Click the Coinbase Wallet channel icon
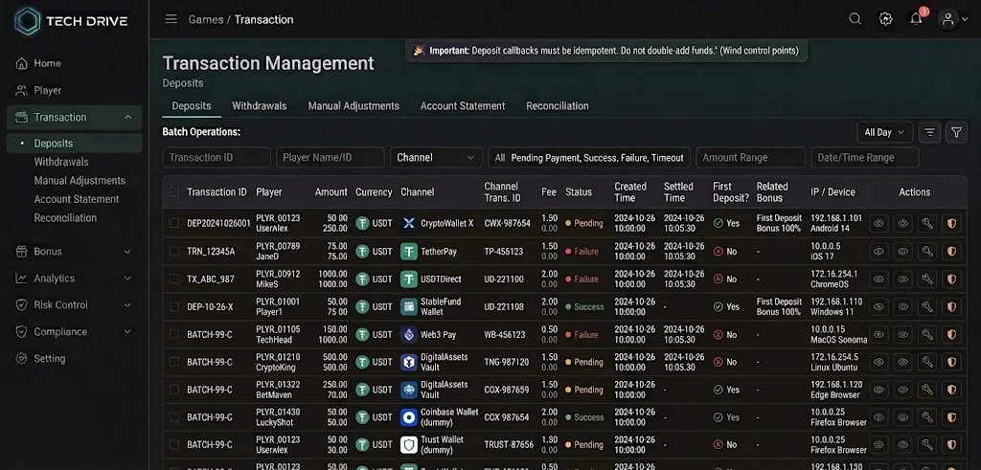981x470 pixels. [x=408, y=417]
